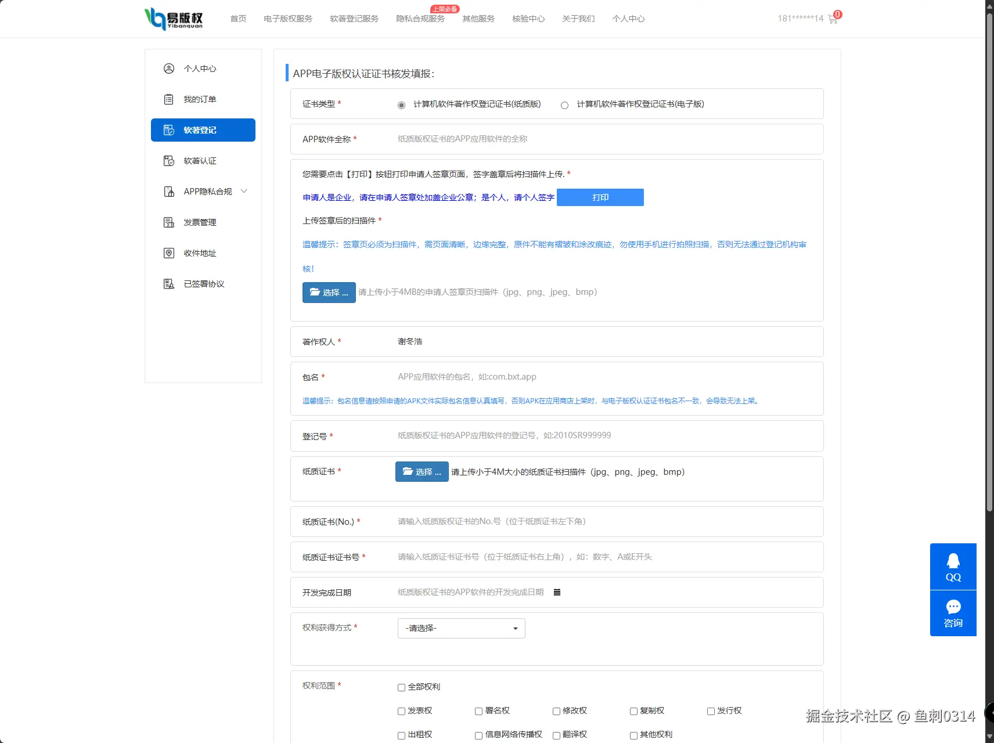Viewport: 994px width, 743px height.
Task: Check the 修改权 checkbox
Action: coord(556,711)
